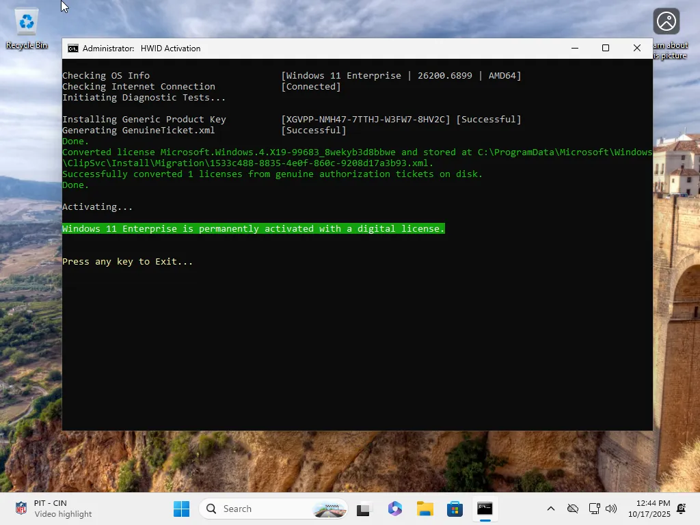Open the clock showing 12:44 PM
The width and height of the screenshot is (700, 525).
click(x=649, y=509)
